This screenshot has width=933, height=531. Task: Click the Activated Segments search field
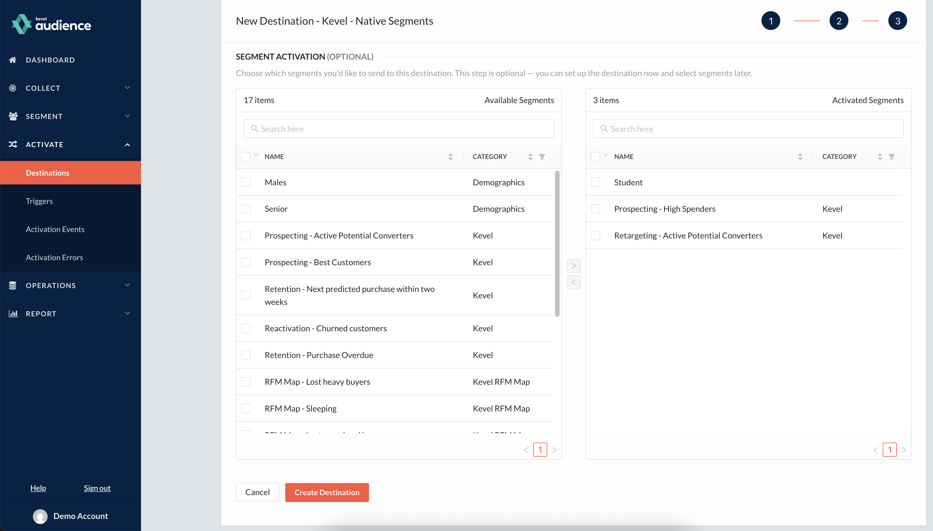[748, 129]
